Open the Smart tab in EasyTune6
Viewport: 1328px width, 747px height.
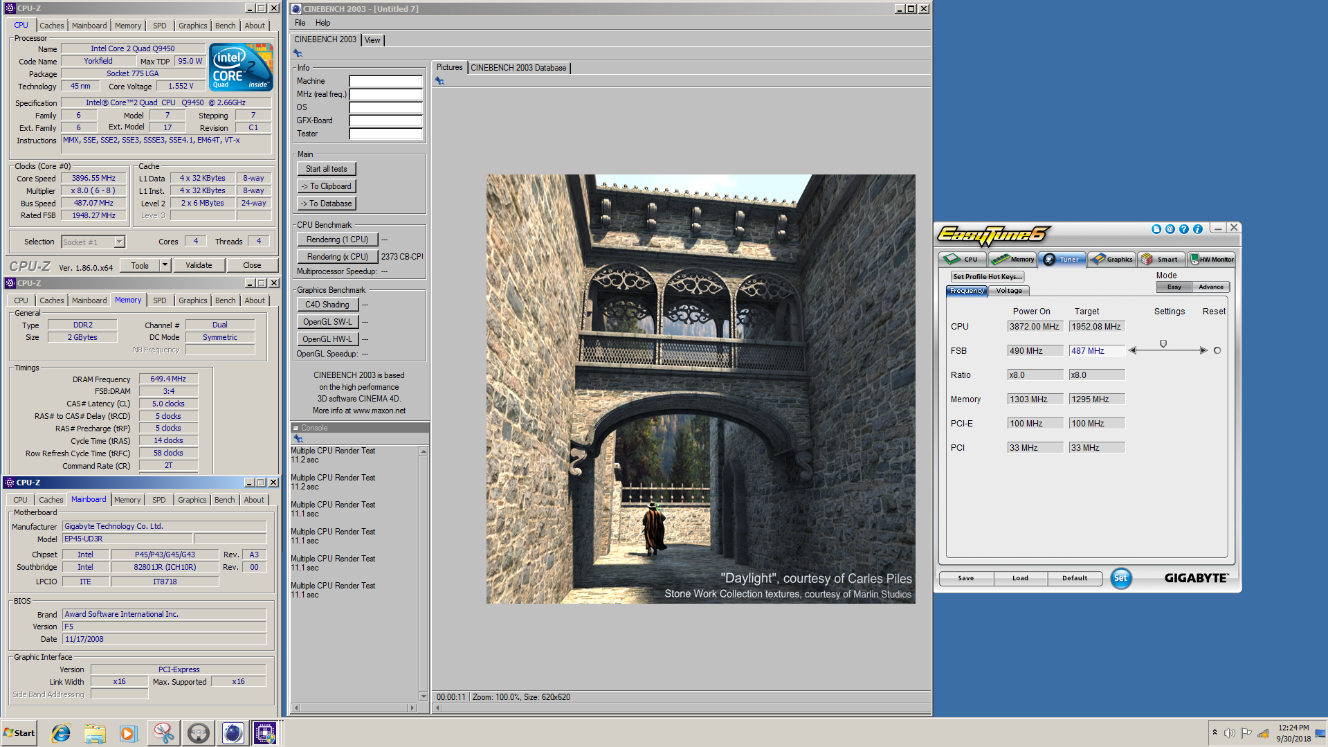click(1162, 260)
